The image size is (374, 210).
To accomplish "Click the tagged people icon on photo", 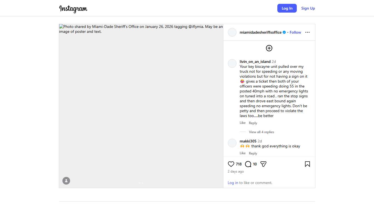I will pos(66,181).
